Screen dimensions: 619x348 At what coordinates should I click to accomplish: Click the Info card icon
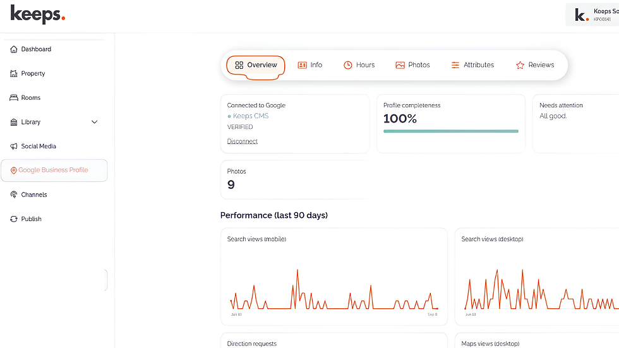tap(303, 65)
